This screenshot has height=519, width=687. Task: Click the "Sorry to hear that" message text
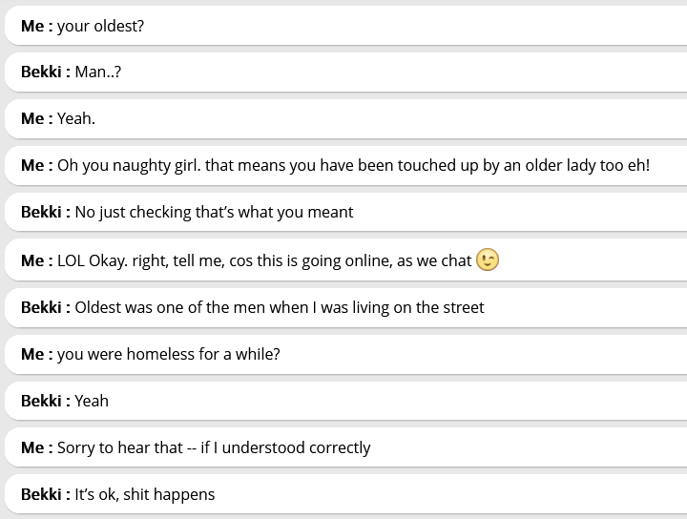click(x=214, y=447)
